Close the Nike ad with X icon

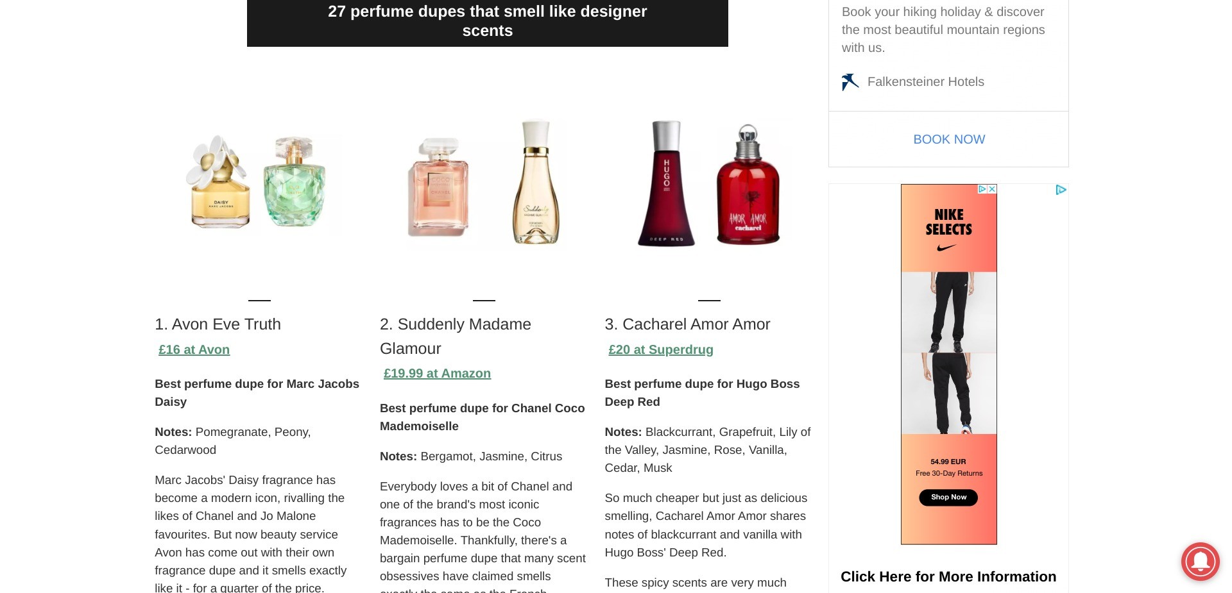tap(992, 189)
